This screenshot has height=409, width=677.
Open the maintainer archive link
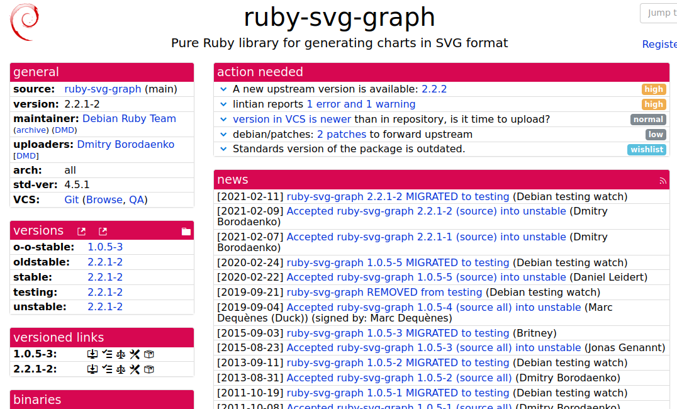click(31, 130)
